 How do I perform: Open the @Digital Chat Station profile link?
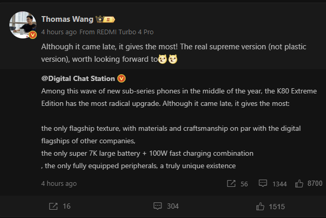tap(78, 78)
